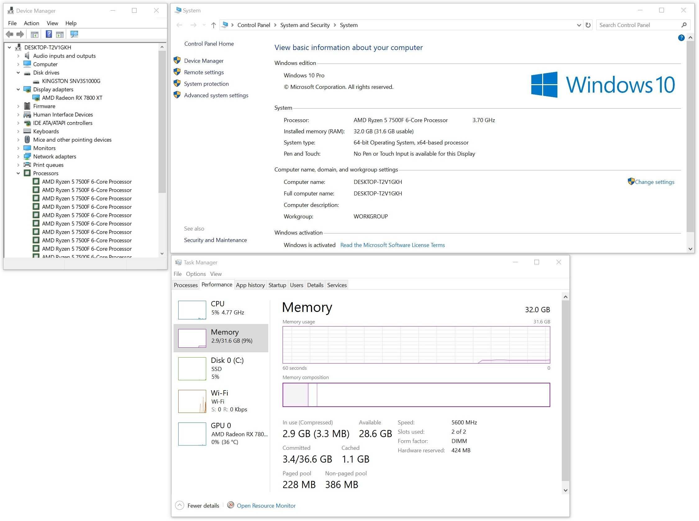Open the Action menu in Device Manager

(31, 23)
